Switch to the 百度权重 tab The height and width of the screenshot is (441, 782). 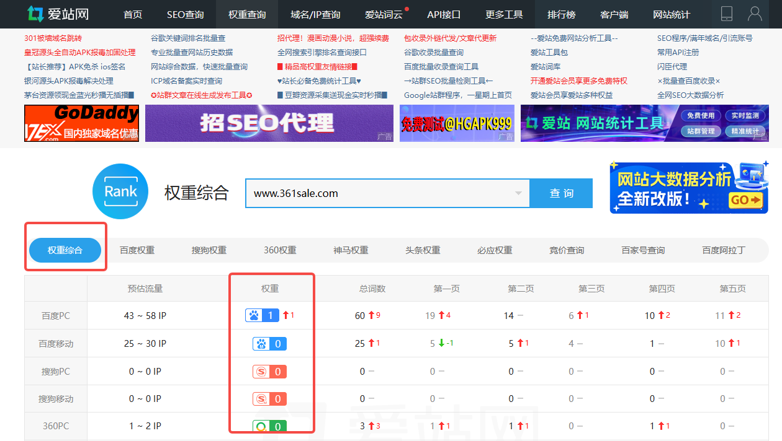coord(137,250)
